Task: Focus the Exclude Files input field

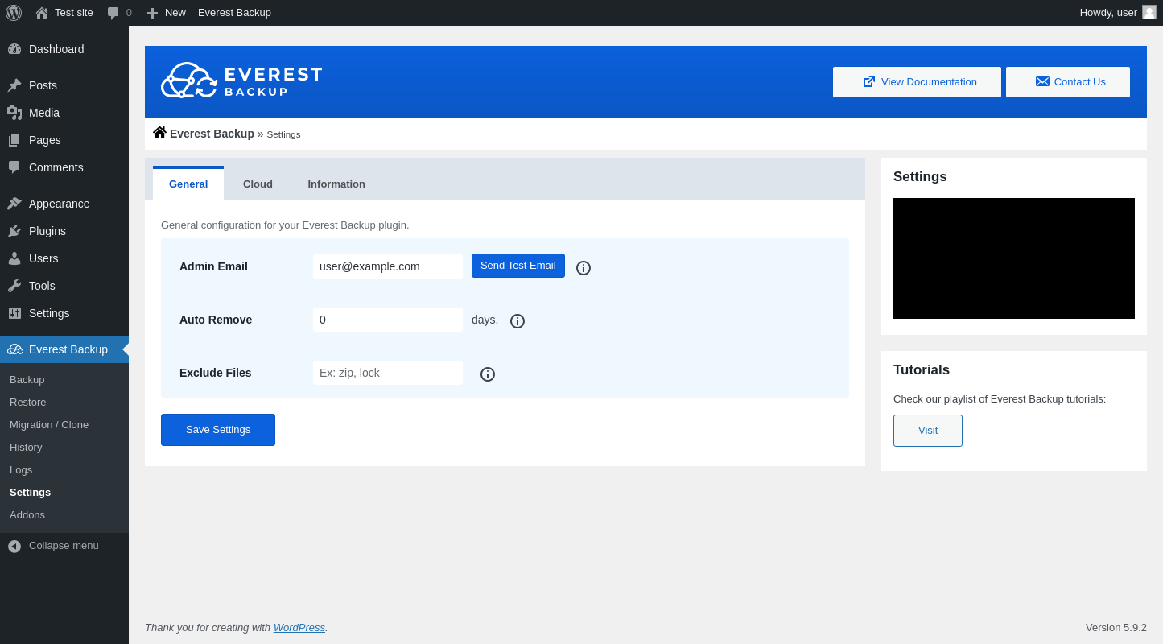Action: [x=388, y=373]
